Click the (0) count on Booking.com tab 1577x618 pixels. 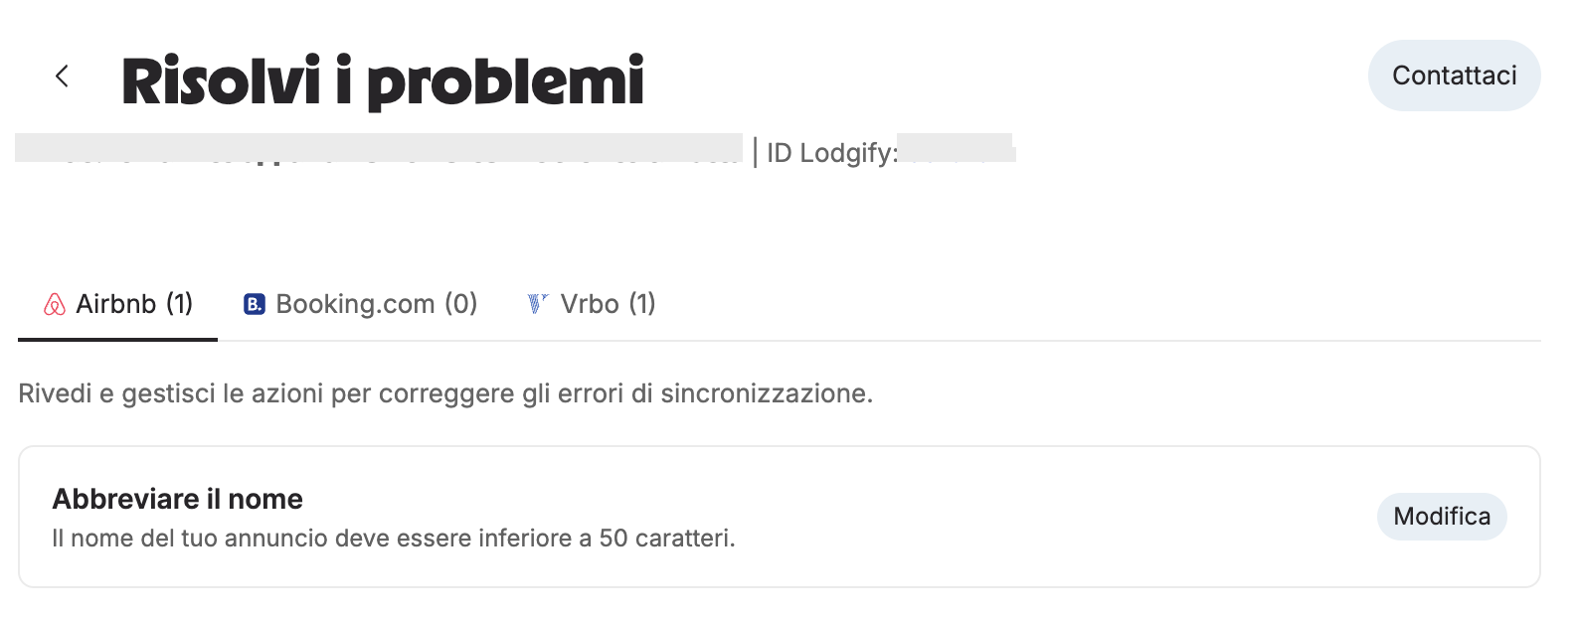coord(461,304)
